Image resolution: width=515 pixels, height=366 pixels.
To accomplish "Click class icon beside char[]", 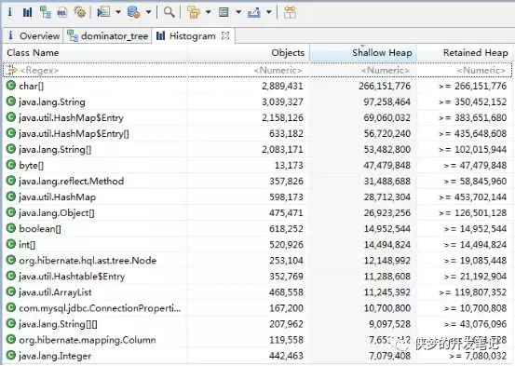I will coord(11,86).
